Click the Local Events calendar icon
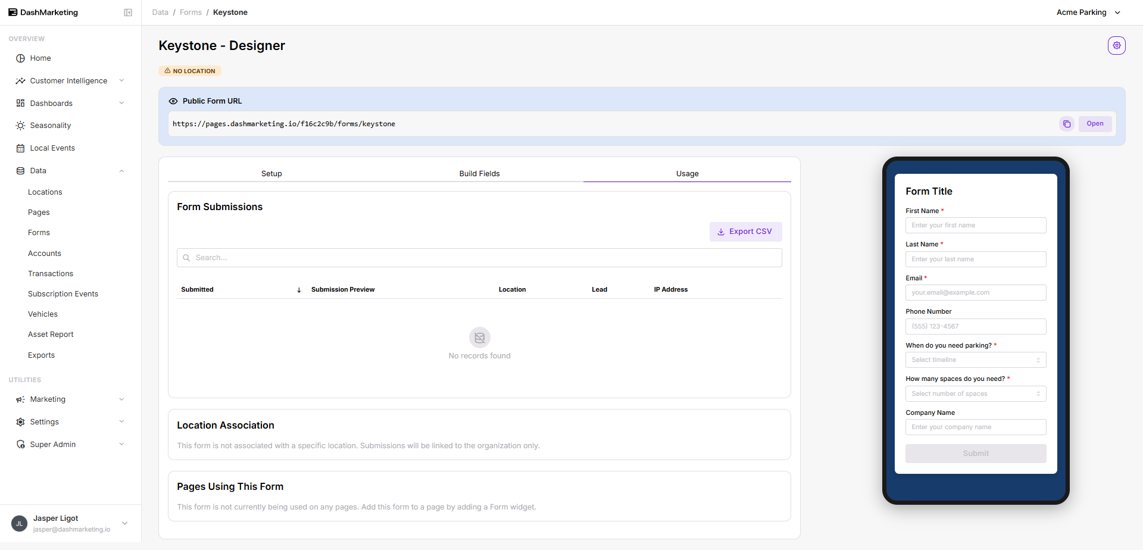1143x550 pixels. click(x=20, y=148)
